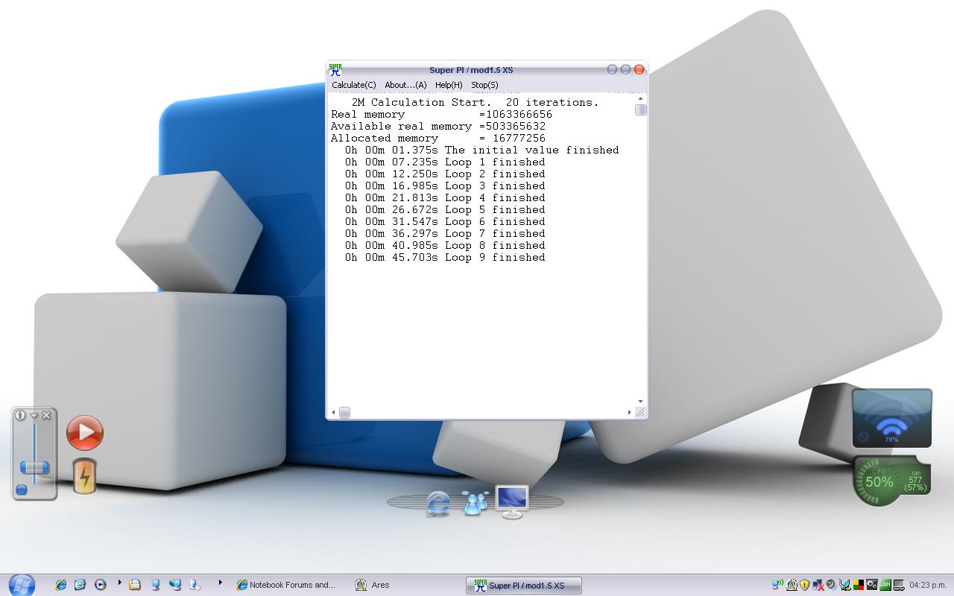Click the RAM 577 (57%) gauge
Viewport: 954px width, 596px height.
[915, 481]
